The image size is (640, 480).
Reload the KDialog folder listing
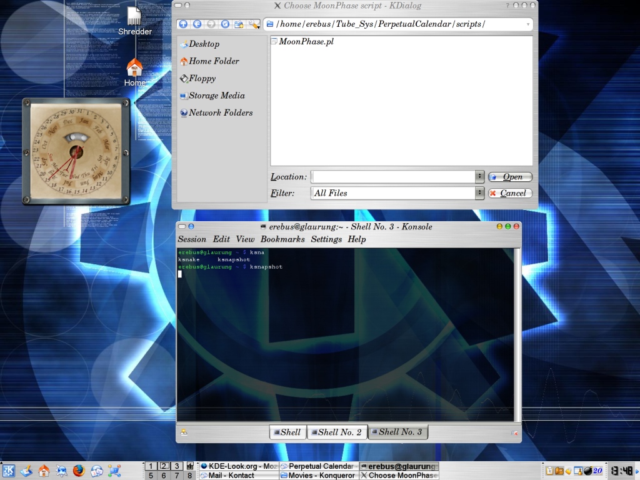(x=225, y=24)
